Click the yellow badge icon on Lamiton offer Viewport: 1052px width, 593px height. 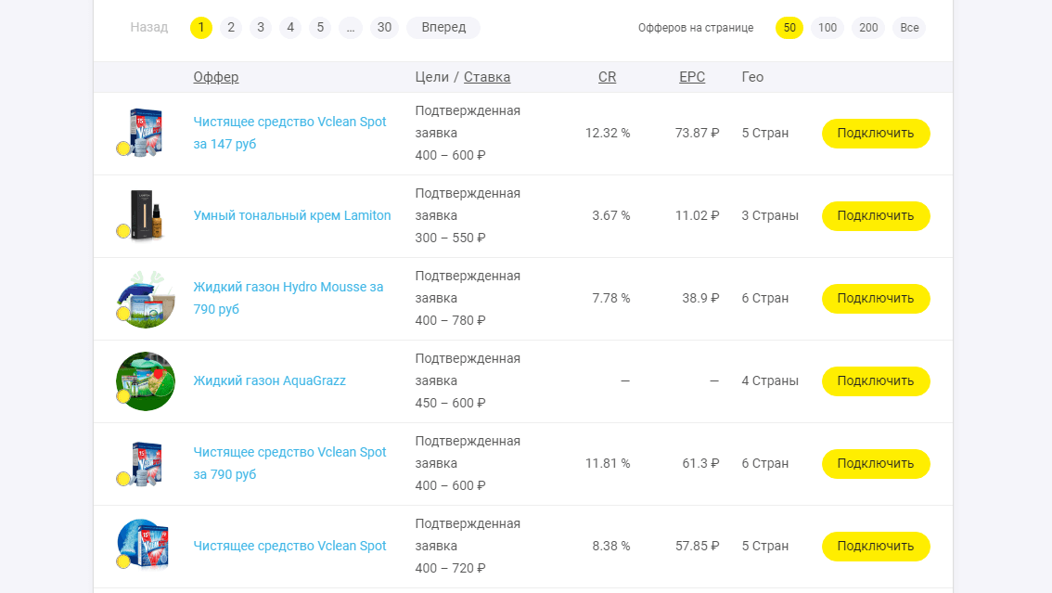[123, 231]
